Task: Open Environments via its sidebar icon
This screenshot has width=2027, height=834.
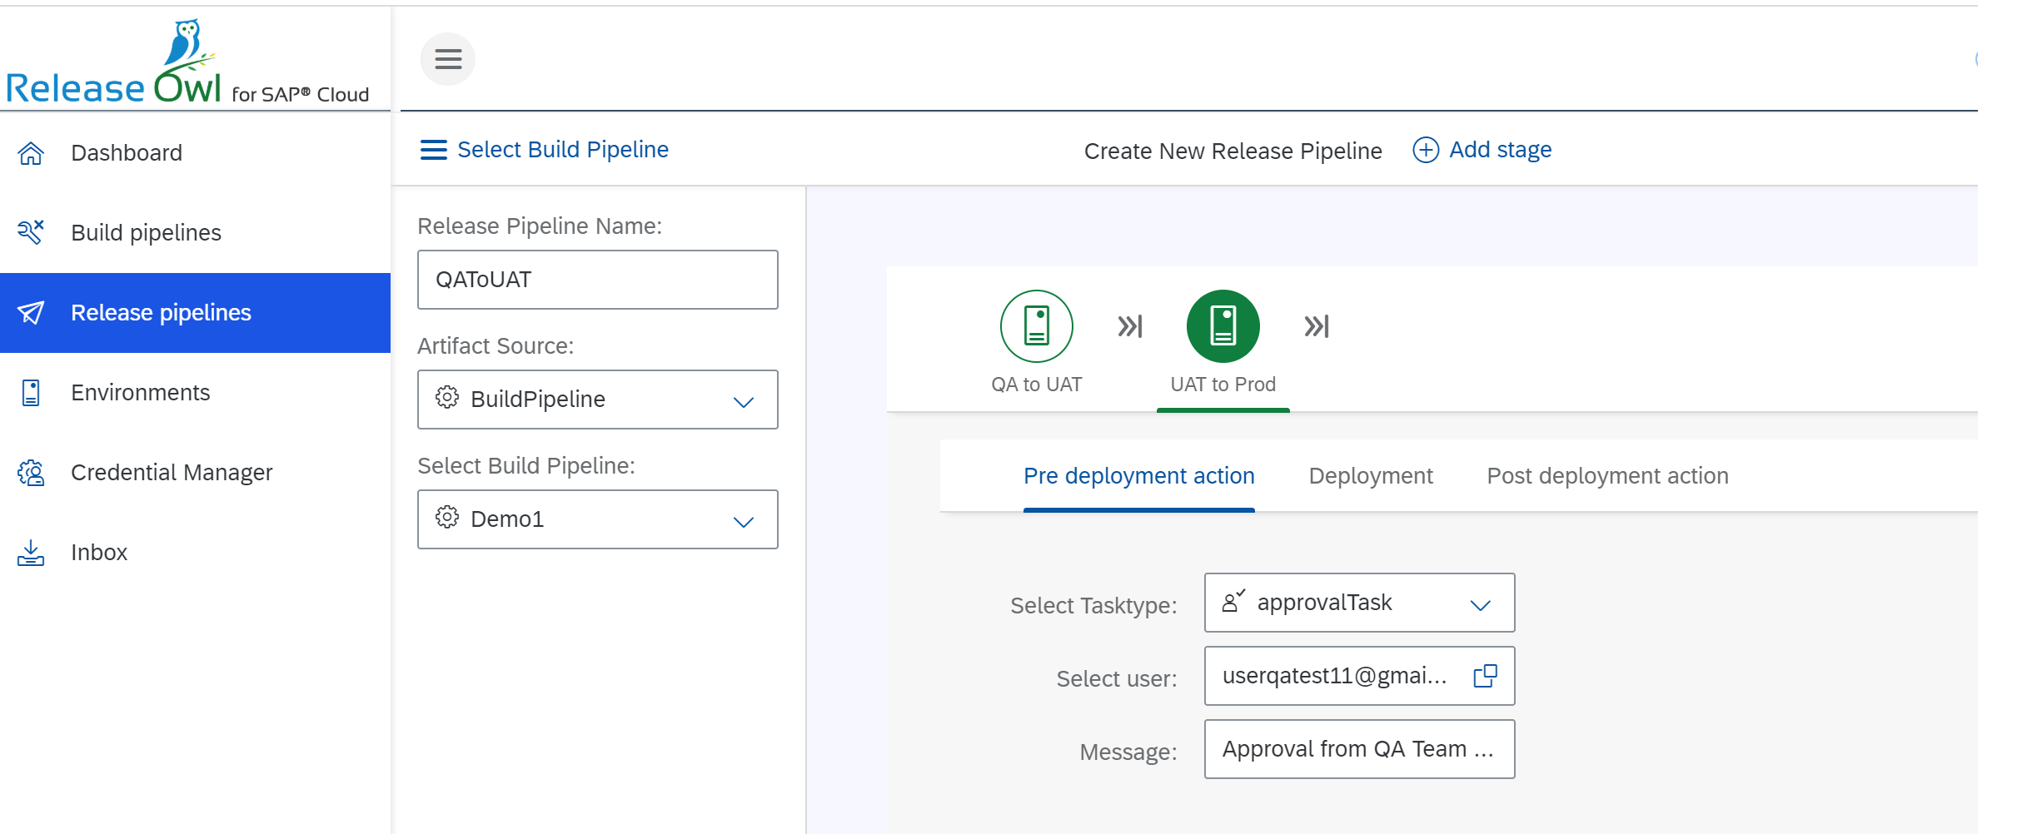Action: 31,392
